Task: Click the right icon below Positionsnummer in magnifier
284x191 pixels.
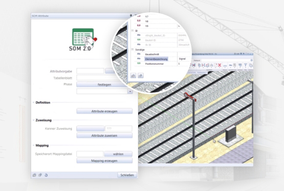Action: (141, 75)
